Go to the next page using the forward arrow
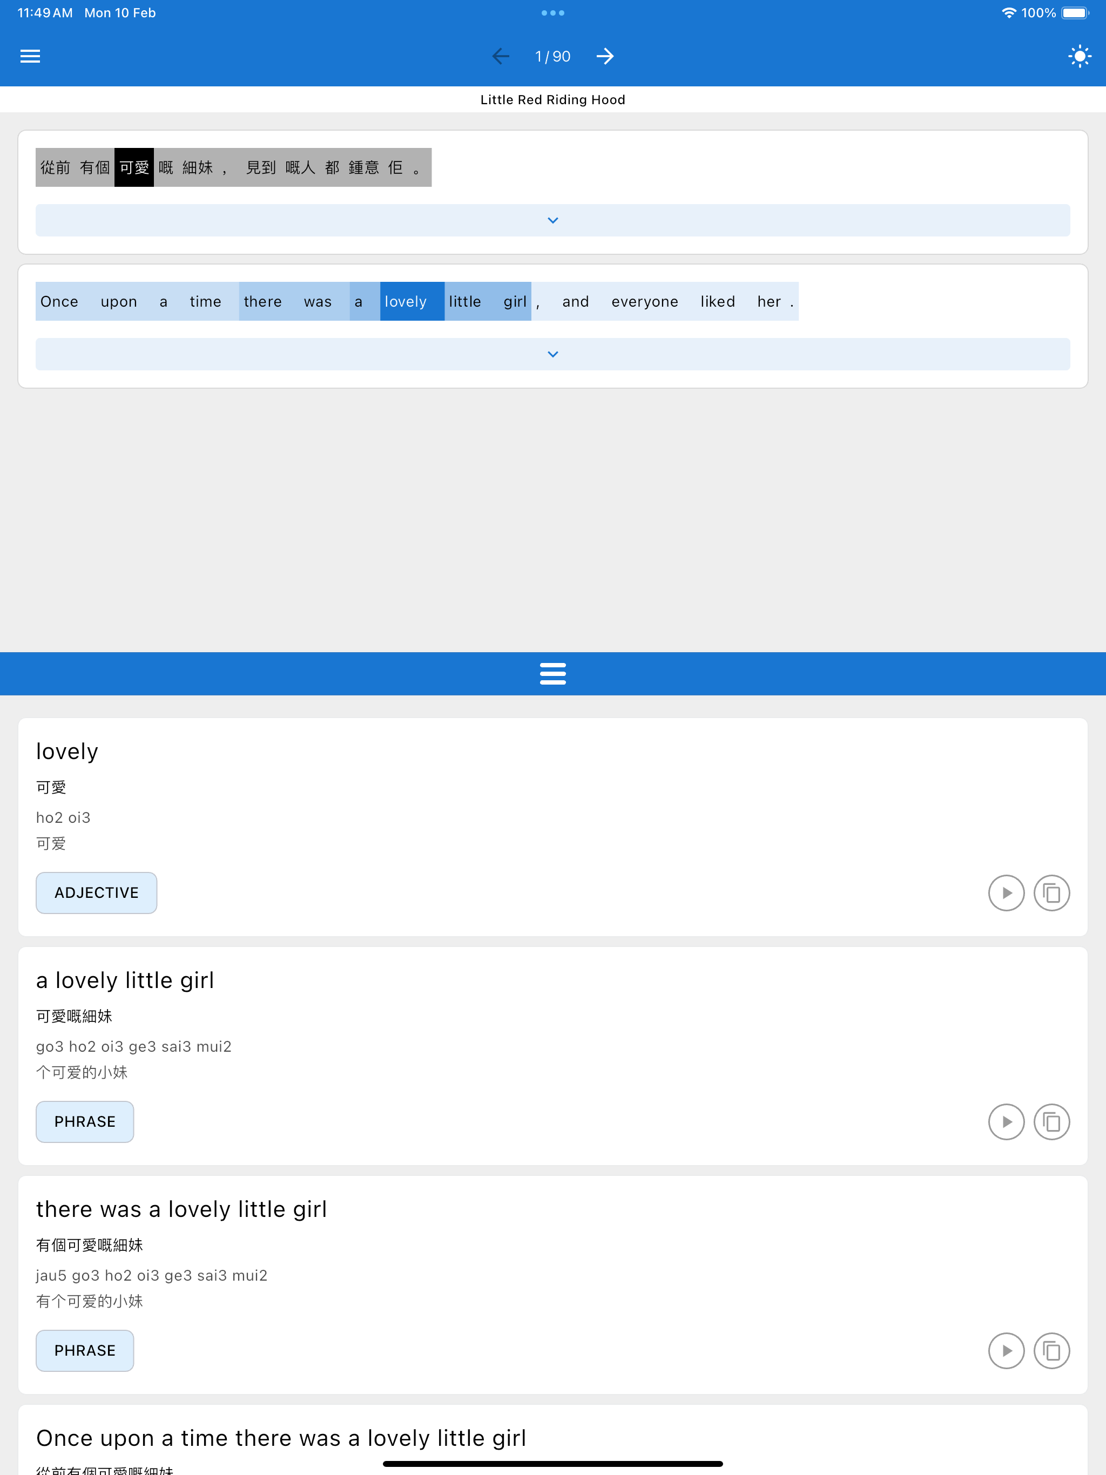The width and height of the screenshot is (1106, 1475). [x=605, y=57]
